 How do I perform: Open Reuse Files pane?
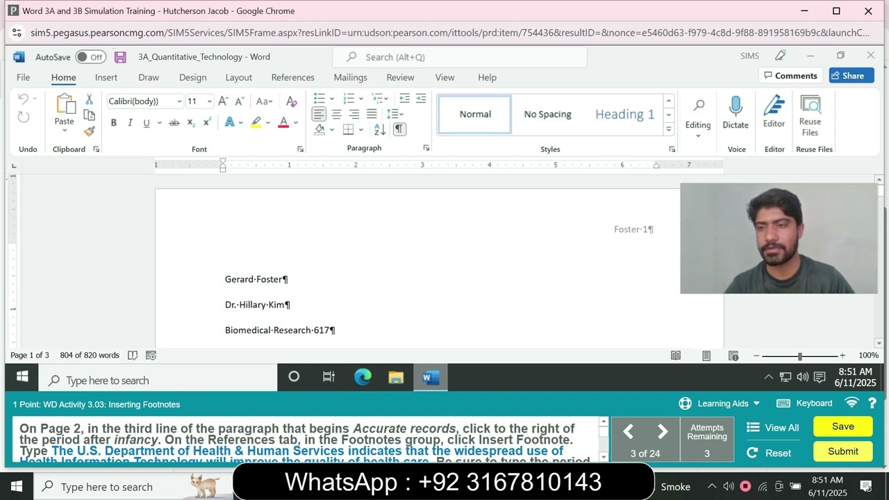click(810, 116)
